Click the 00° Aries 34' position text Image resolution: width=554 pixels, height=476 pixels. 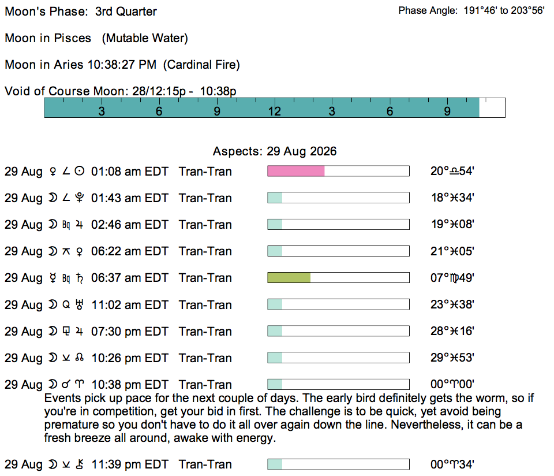click(x=452, y=464)
